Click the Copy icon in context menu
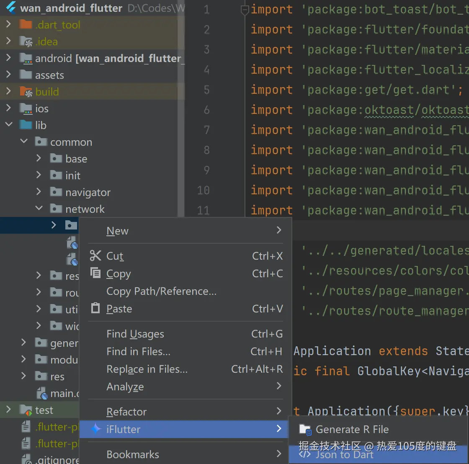Screen dimensions: 469x464 (x=95, y=273)
